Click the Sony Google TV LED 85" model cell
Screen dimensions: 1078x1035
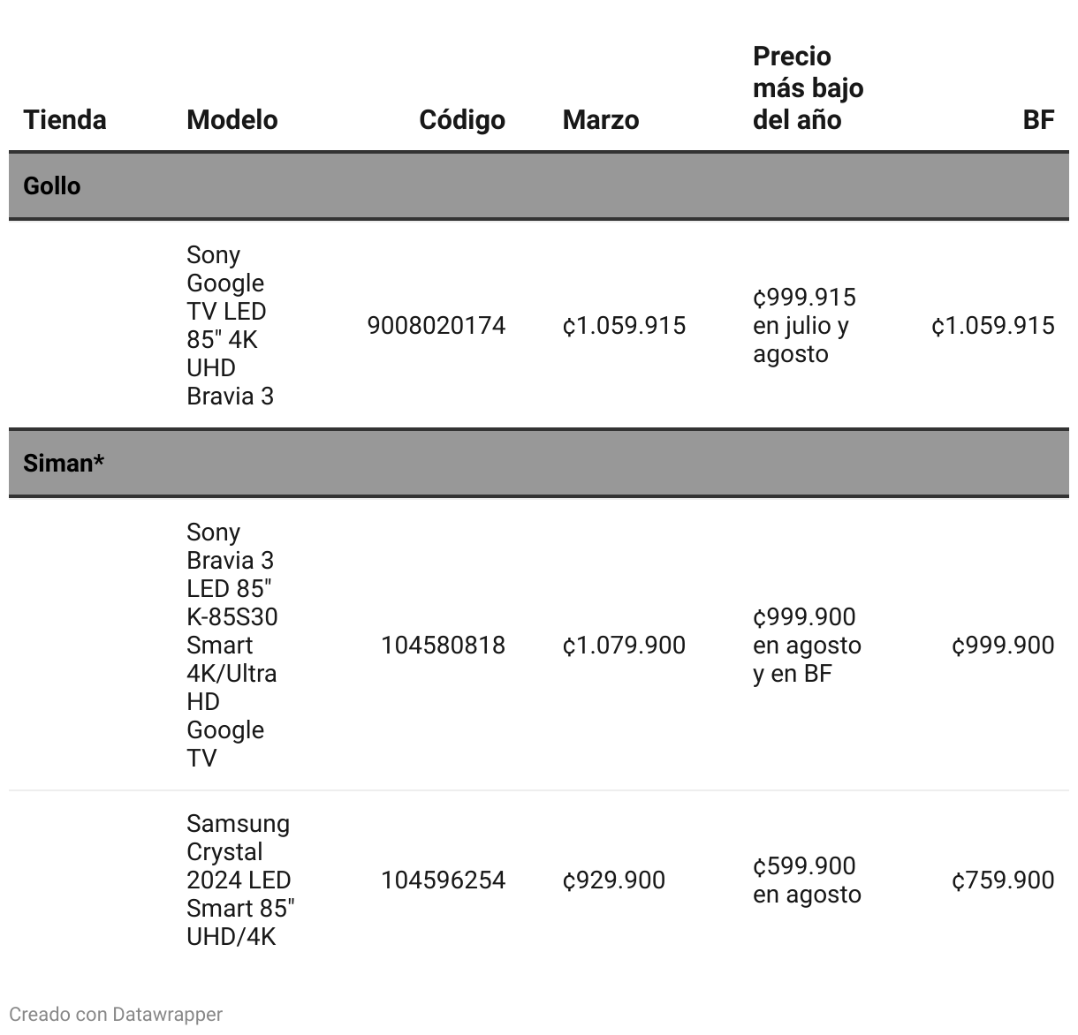pos(230,325)
